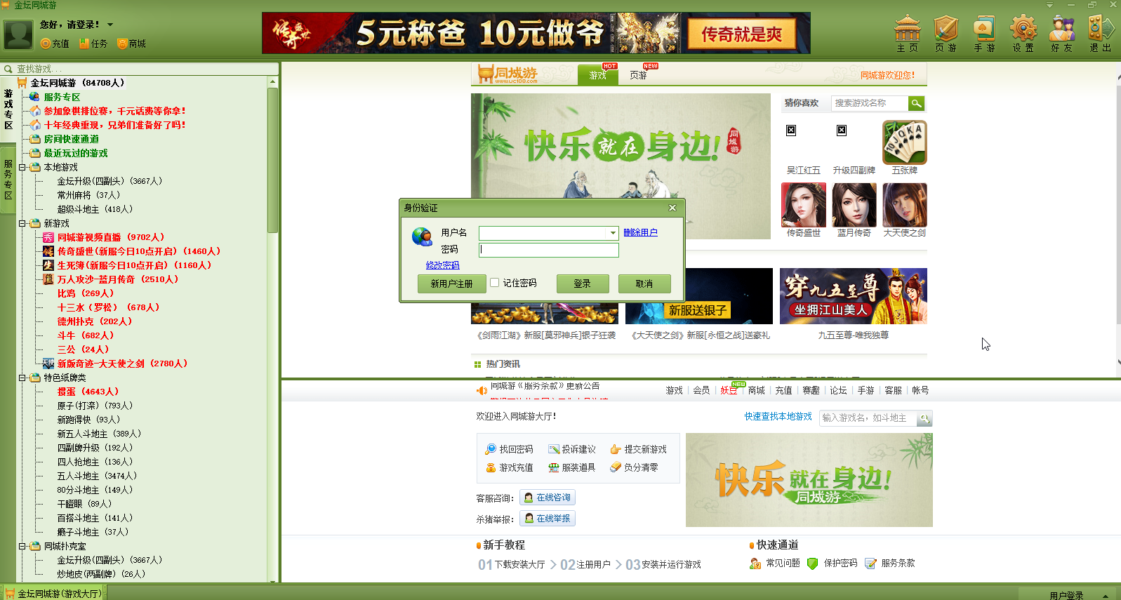The height and width of the screenshot is (600, 1121).
Task: Click the 任务 tasks icon
Action: click(x=84, y=44)
